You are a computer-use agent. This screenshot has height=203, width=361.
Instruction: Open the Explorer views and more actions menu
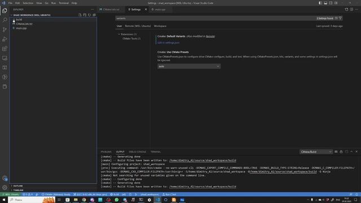pos(93,10)
